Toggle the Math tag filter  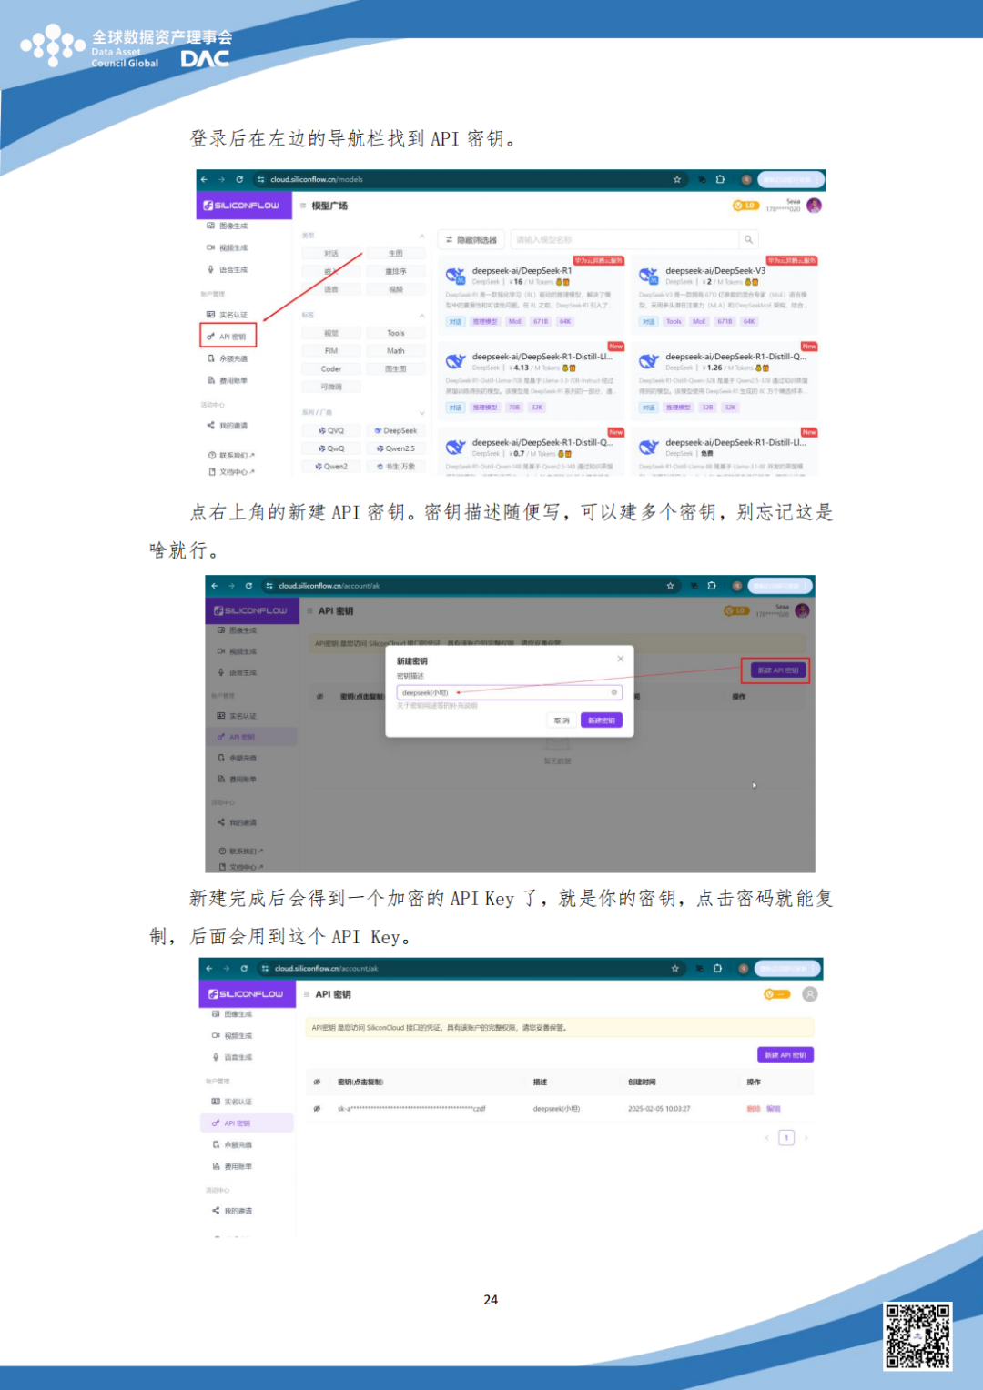pos(396,351)
